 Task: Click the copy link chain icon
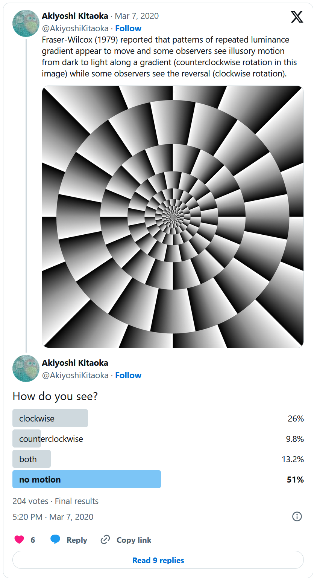(105, 540)
